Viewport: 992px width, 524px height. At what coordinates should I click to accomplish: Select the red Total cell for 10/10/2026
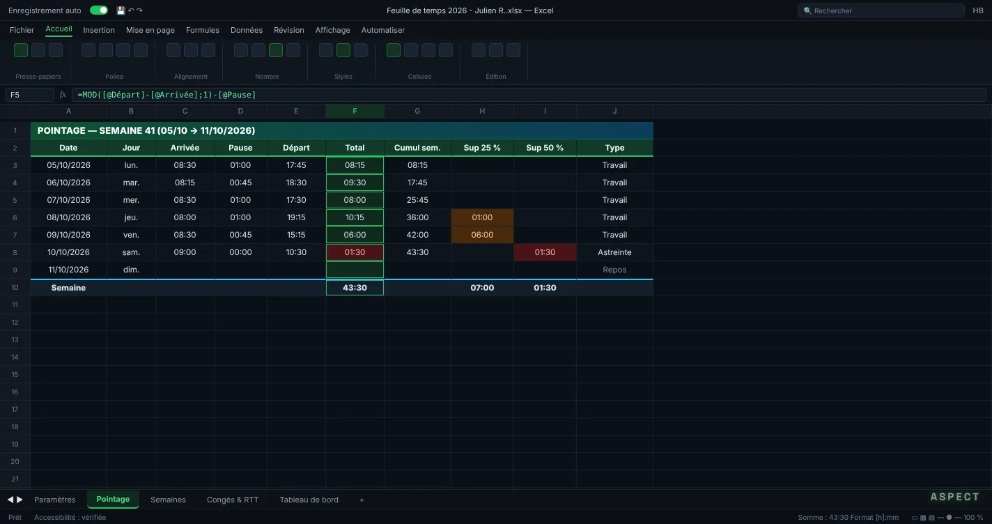[x=355, y=252]
